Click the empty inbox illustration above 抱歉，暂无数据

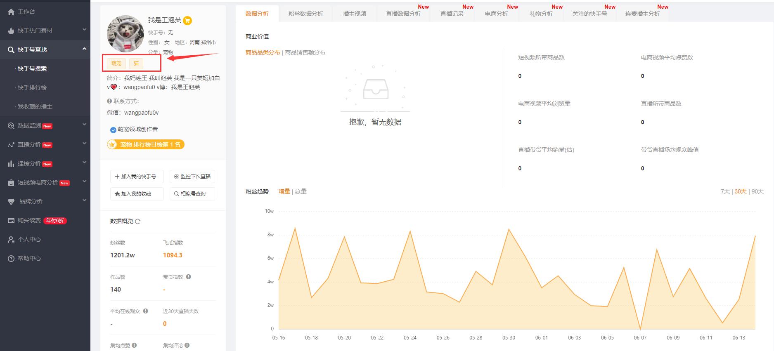pos(375,89)
